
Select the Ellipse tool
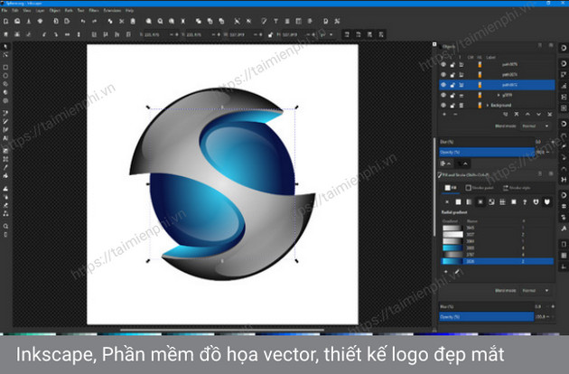tap(5, 76)
